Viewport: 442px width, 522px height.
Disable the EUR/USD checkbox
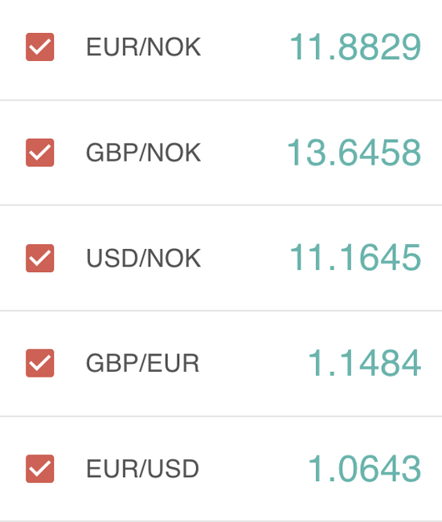40,469
